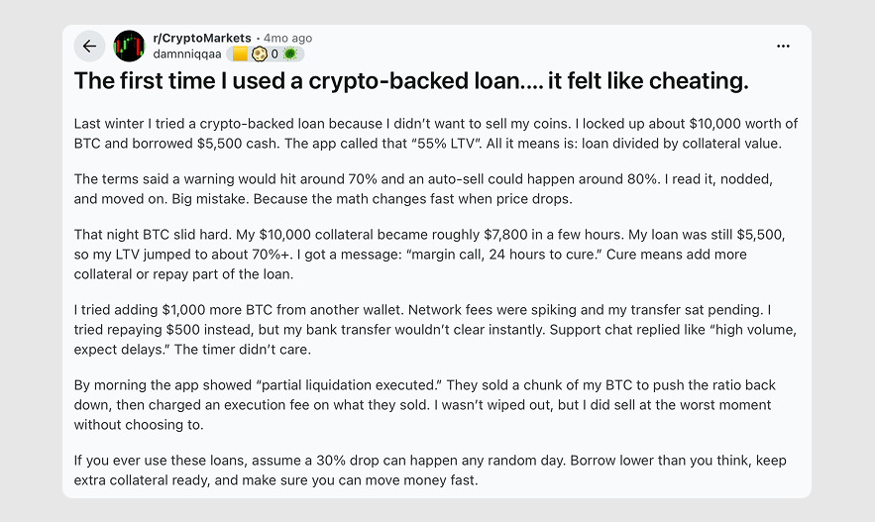The image size is (875, 522).
Task: Click the flair count showing 0
Action: pyautogui.click(x=274, y=53)
